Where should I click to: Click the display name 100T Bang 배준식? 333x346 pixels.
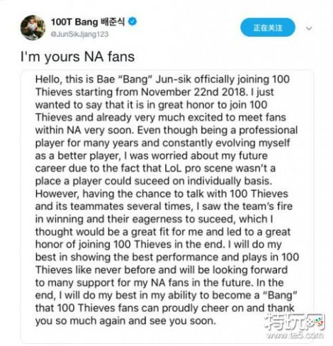88,22
